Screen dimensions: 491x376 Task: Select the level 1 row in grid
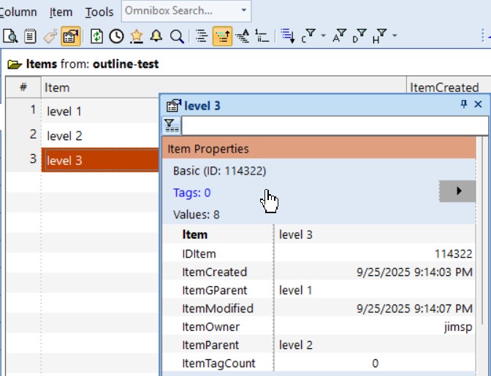(x=64, y=112)
